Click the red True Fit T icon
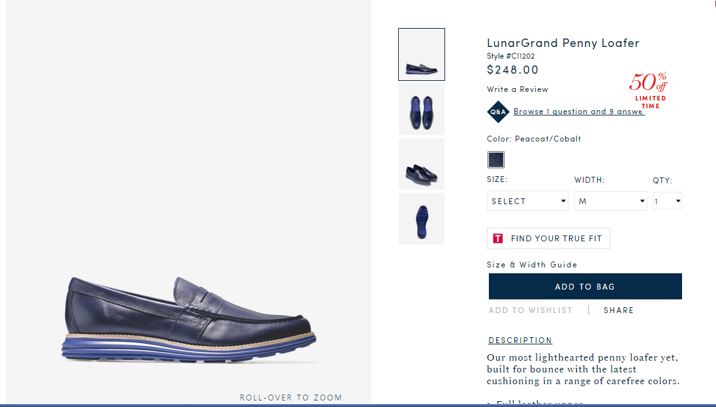Image resolution: width=716 pixels, height=407 pixels. click(x=498, y=238)
